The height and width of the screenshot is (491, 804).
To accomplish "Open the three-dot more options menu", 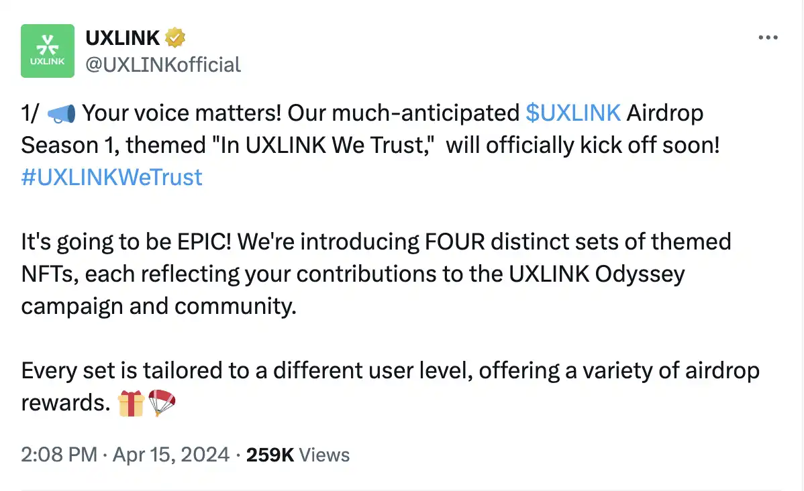I will click(768, 38).
